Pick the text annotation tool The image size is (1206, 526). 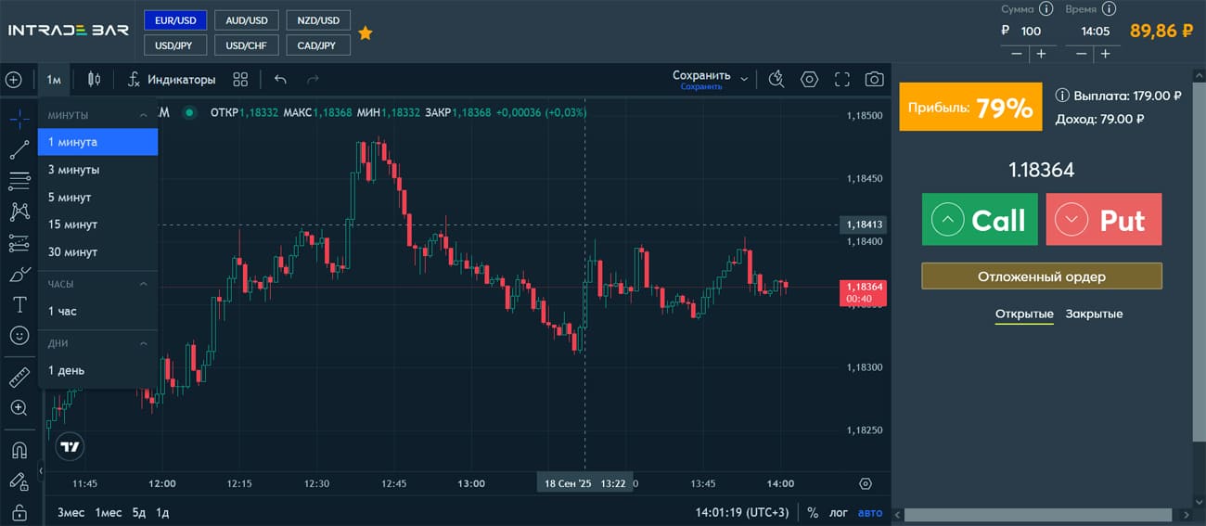point(19,305)
